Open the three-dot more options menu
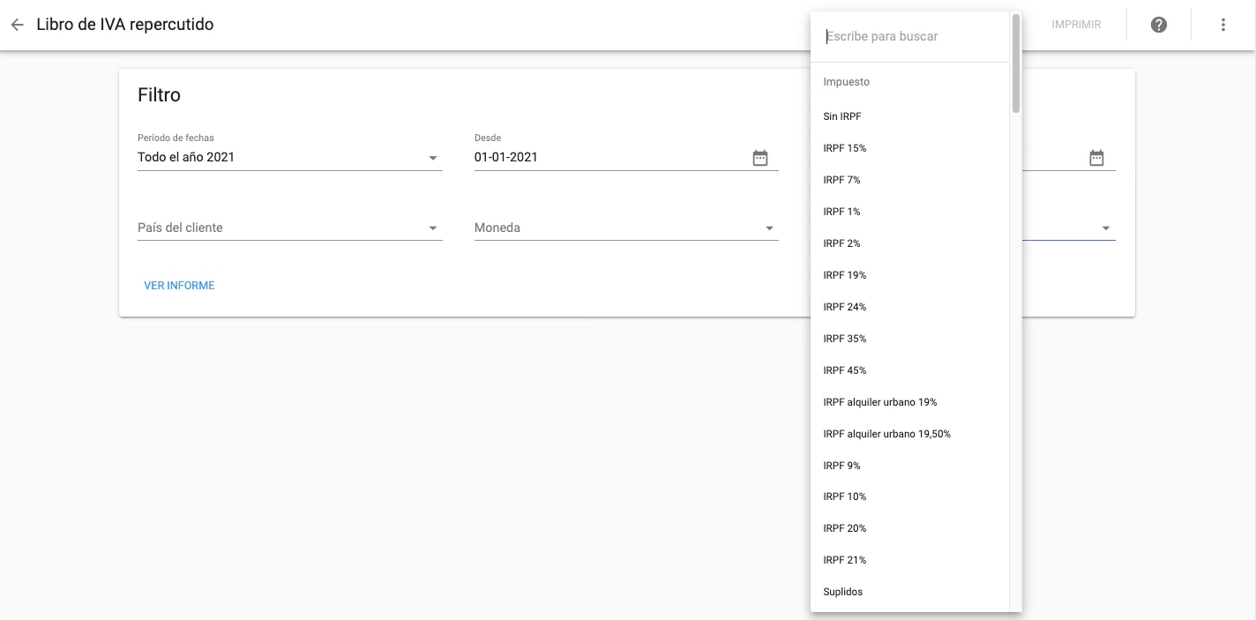The height and width of the screenshot is (620, 1256). coord(1222,25)
